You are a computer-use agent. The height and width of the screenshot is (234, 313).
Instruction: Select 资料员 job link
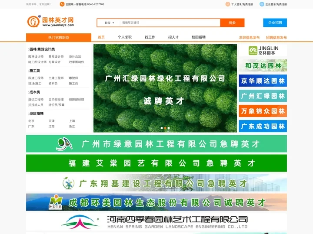(x=53, y=83)
